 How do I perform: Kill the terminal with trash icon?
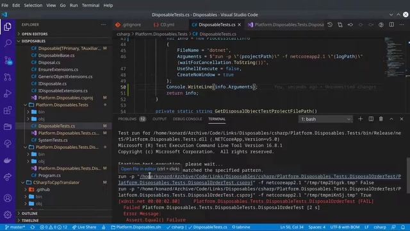tap(381, 119)
